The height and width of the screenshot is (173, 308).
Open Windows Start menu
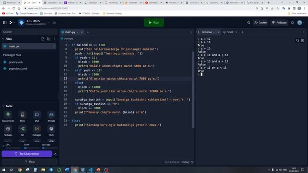(x=4, y=170)
